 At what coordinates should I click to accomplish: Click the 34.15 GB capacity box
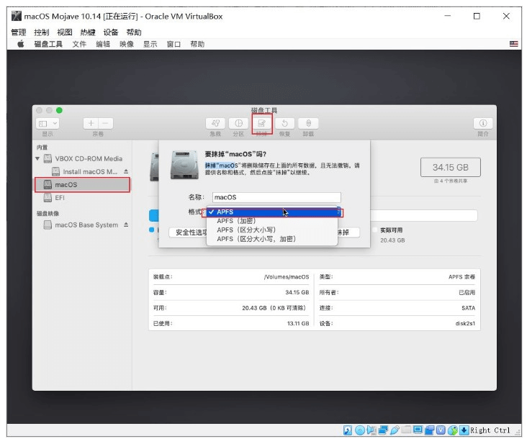tap(451, 167)
